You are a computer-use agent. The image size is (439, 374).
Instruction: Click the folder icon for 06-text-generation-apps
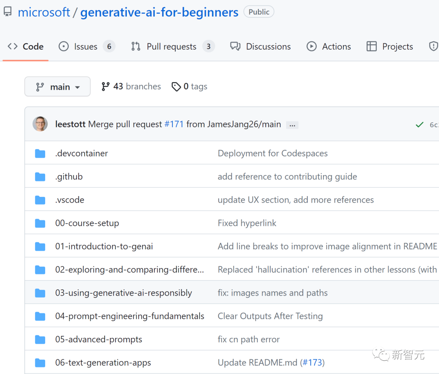40,363
